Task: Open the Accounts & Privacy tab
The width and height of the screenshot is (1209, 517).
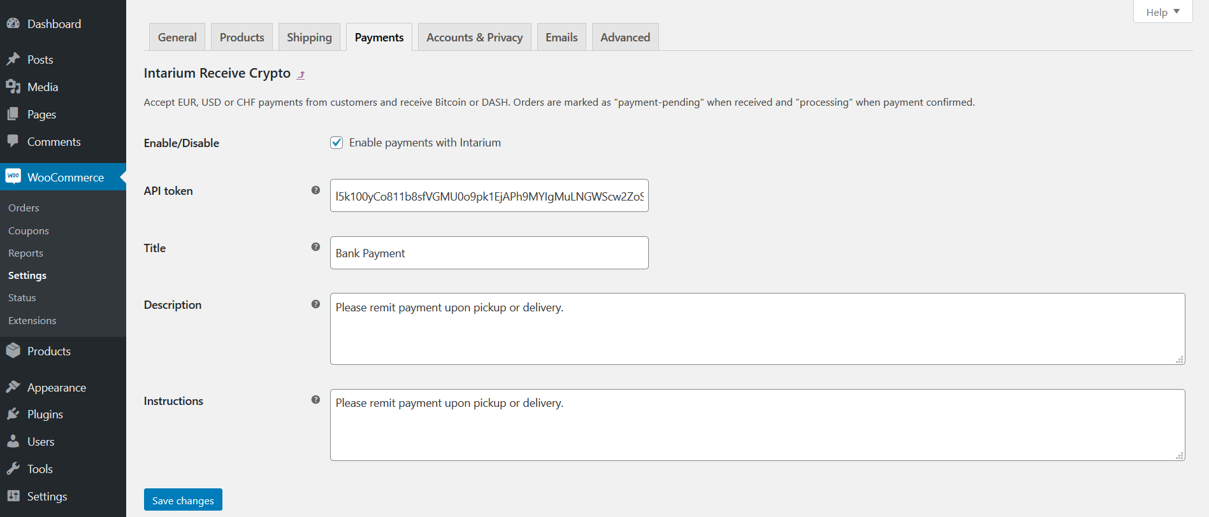Action: [x=474, y=37]
